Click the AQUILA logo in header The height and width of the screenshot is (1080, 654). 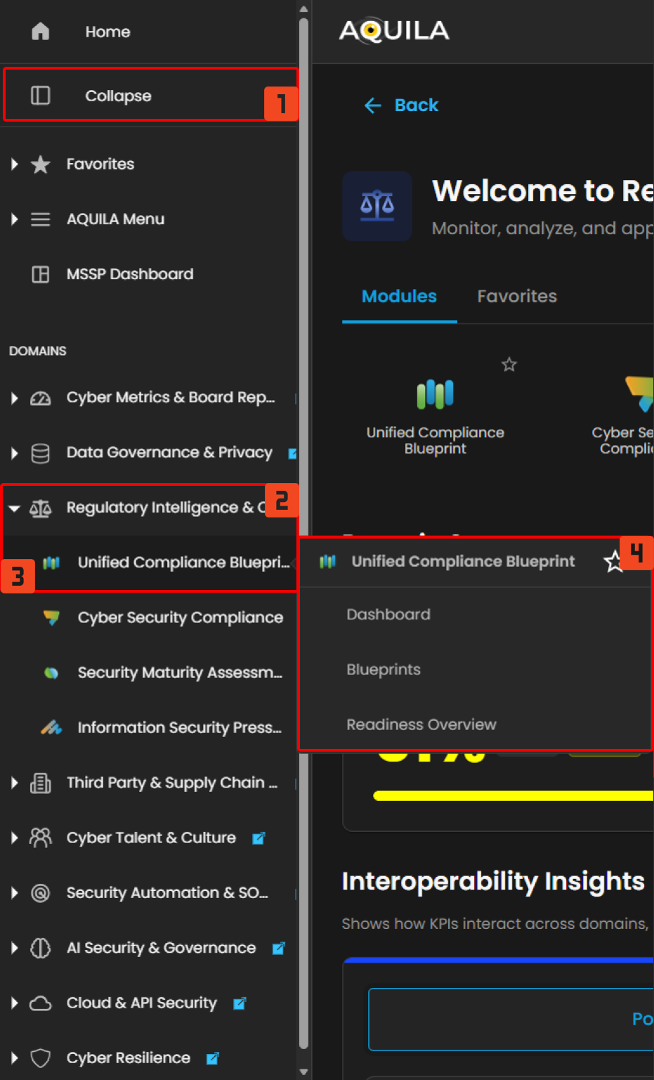pyautogui.click(x=394, y=31)
